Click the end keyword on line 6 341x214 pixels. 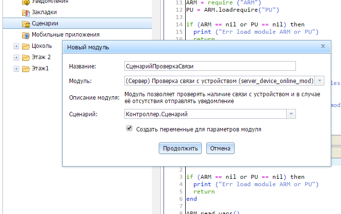(192, 199)
